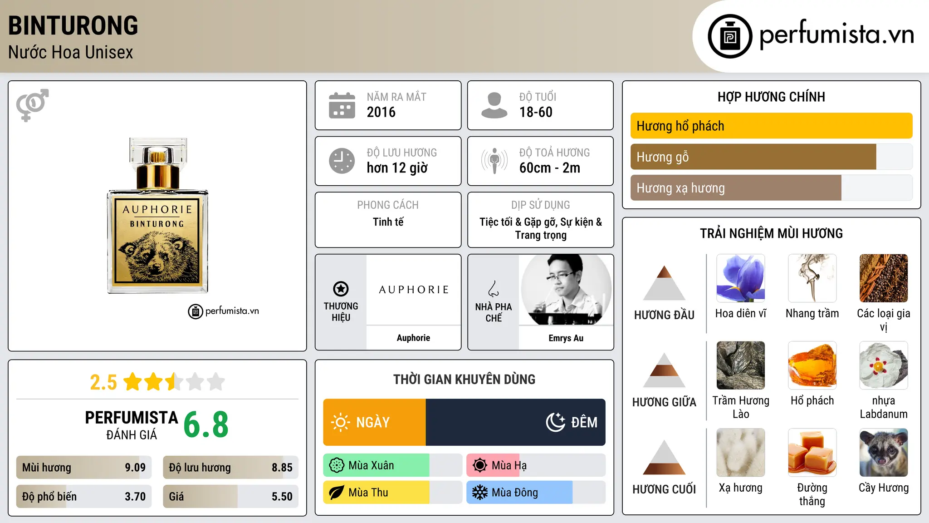This screenshot has width=929, height=523.
Task: Click the snowflake icon for Mùa Đông
Action: 480,493
